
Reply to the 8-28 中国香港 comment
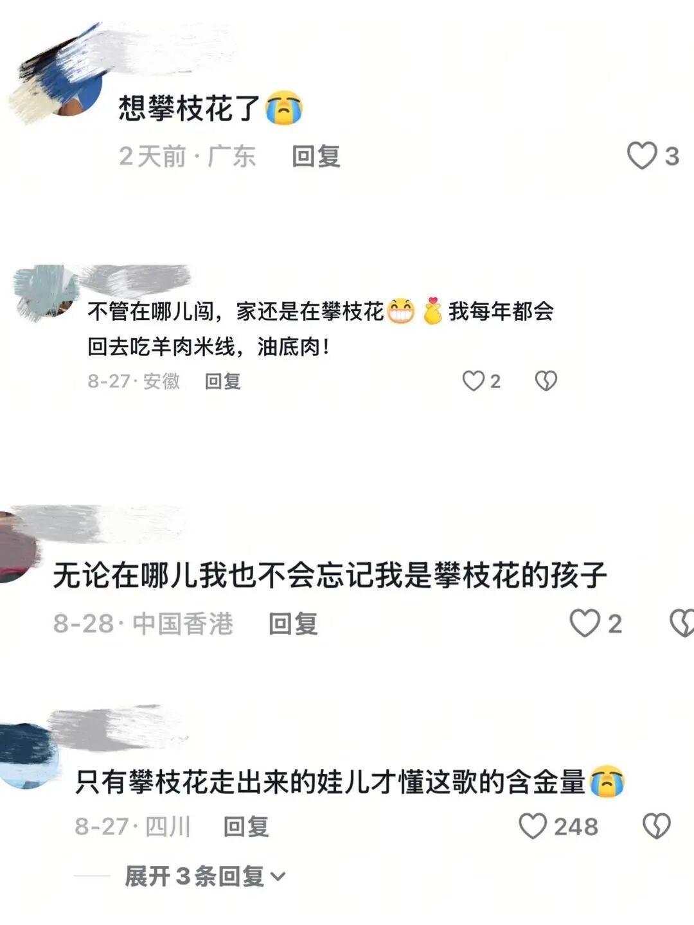[293, 624]
